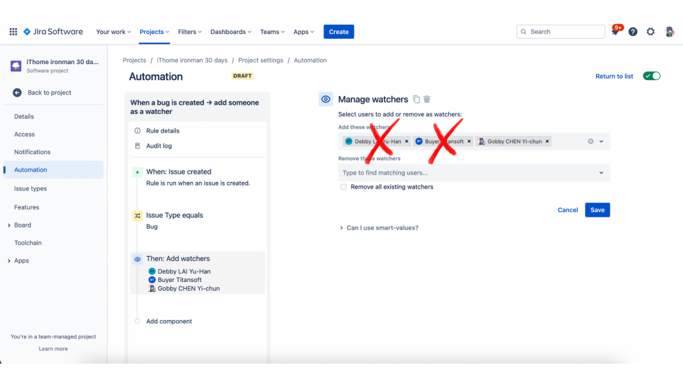Select Toolchain in the sidebar

pyautogui.click(x=28, y=243)
